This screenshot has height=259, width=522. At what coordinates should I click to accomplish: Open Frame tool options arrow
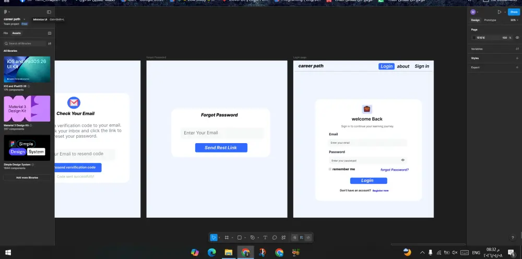pos(232,238)
